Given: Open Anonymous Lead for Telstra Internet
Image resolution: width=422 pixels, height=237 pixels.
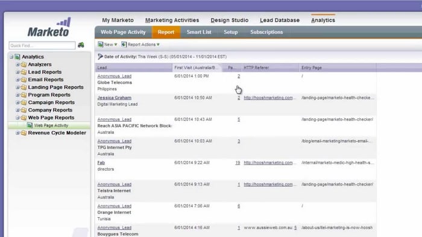Looking at the screenshot, I should click(x=115, y=185).
